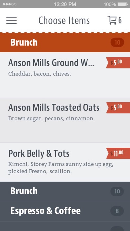
Task: Tap 10 badge in dark Brunch row
Action: pyautogui.click(x=117, y=192)
